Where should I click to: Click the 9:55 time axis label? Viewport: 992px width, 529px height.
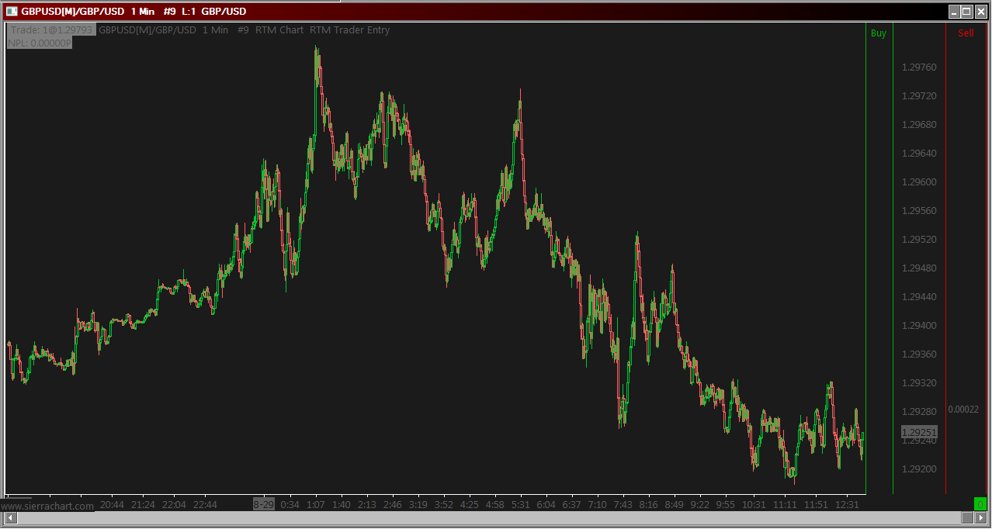(x=726, y=504)
